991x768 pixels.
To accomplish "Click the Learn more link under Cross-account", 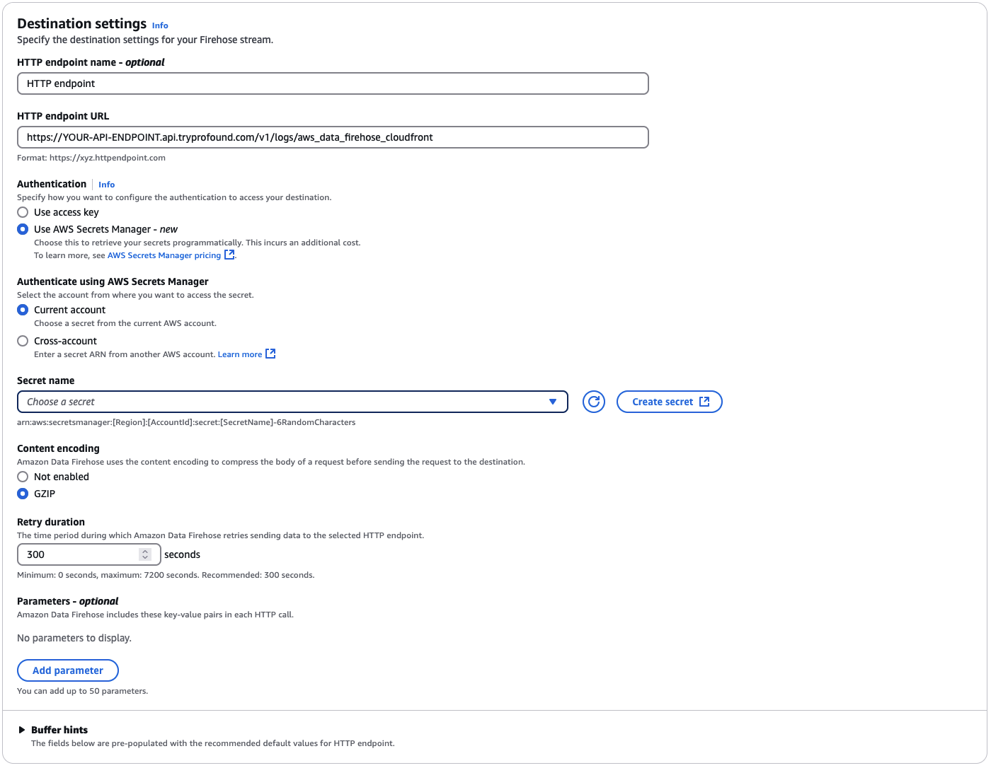I will (240, 354).
